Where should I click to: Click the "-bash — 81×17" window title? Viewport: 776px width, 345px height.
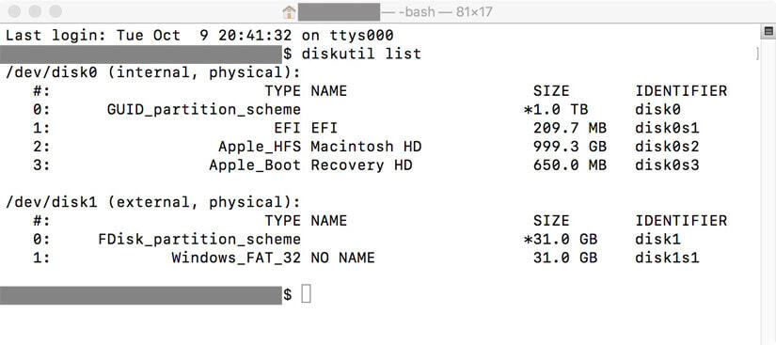click(x=446, y=11)
